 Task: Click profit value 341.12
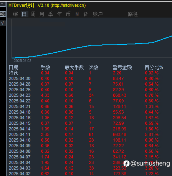point(120,157)
